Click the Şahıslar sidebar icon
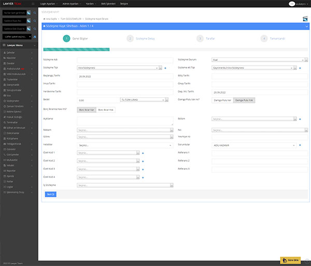Screen dimensions: 311x266 click(5, 53)
